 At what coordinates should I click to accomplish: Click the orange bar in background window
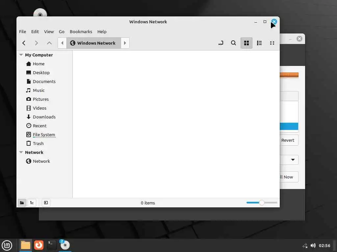click(x=289, y=75)
